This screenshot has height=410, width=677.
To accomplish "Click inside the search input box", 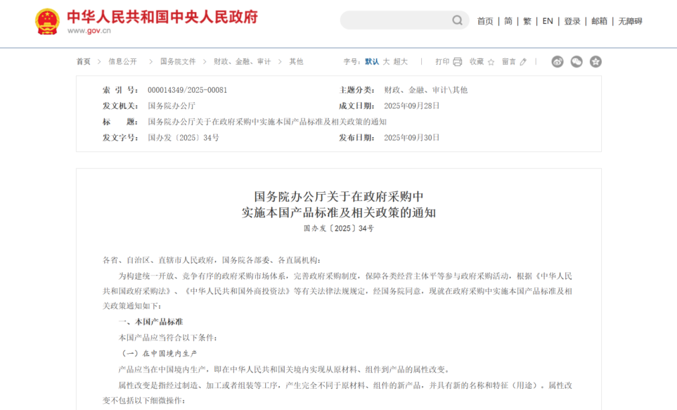I will pyautogui.click(x=395, y=20).
